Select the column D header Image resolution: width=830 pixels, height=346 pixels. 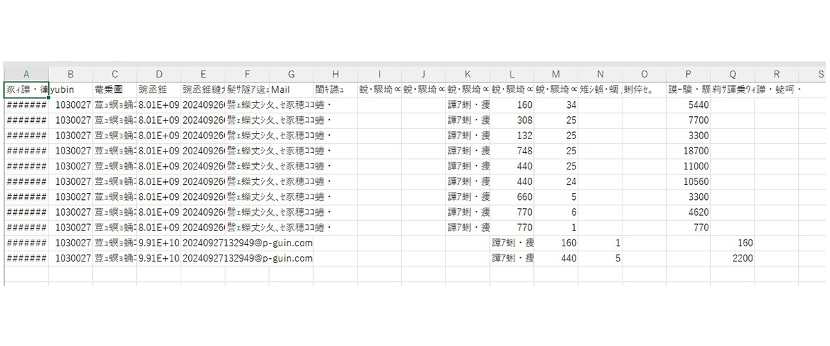pos(159,74)
